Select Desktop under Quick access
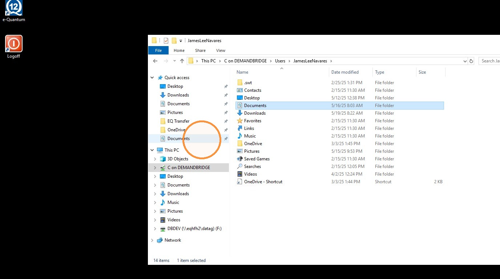 click(x=175, y=86)
